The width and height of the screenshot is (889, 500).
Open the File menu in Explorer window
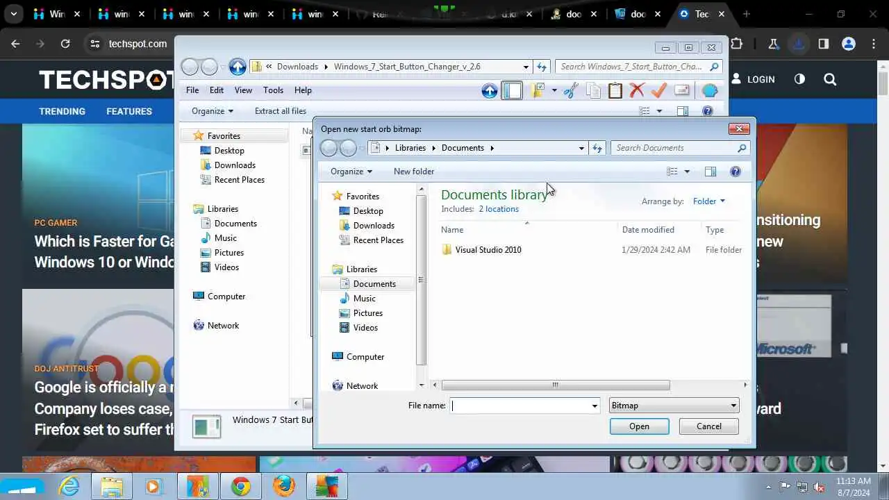point(192,90)
